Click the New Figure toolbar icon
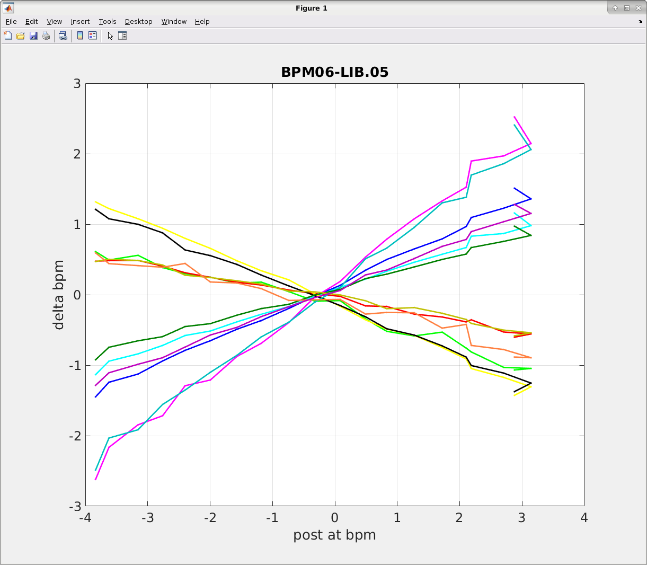 (x=8, y=36)
